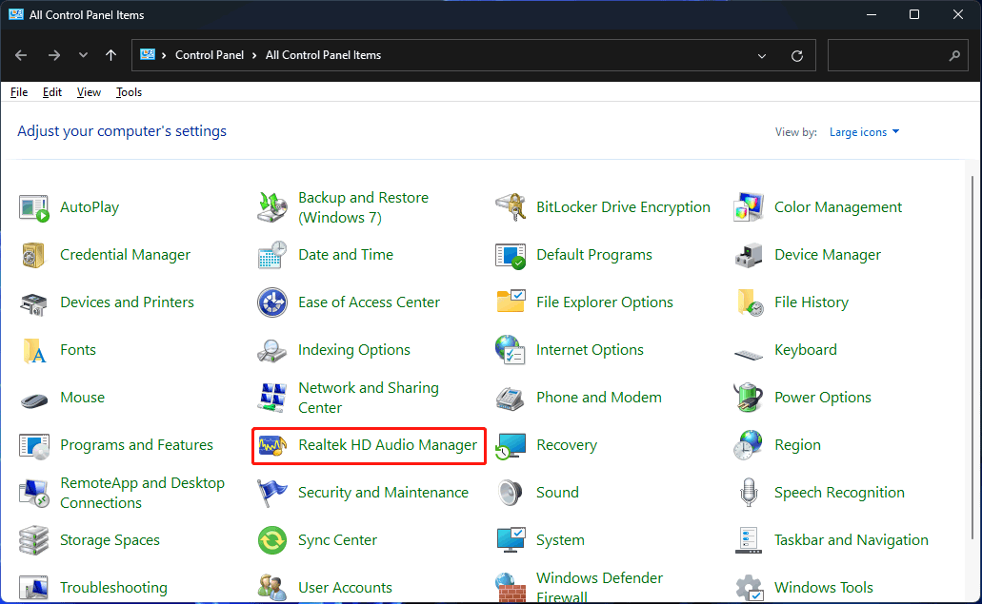Click the Control Panel icon in address bar
Image resolution: width=982 pixels, height=604 pixels.
tap(148, 55)
